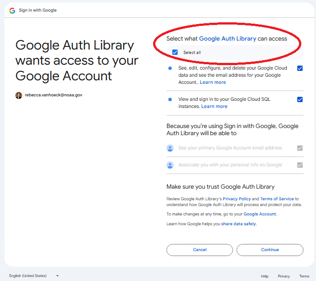Click the Help link in footer
This screenshot has width=316, height=281.
click(265, 277)
